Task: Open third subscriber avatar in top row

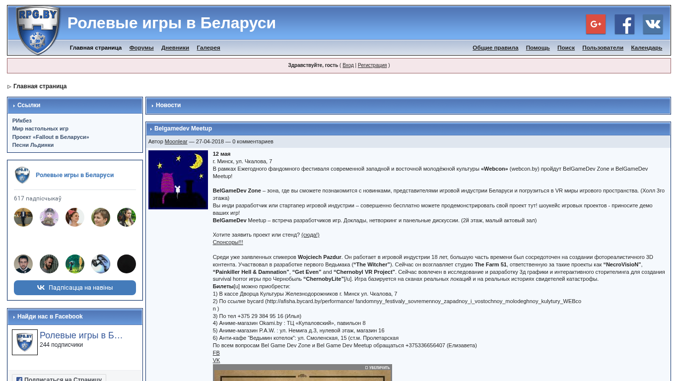Action: click(x=75, y=217)
